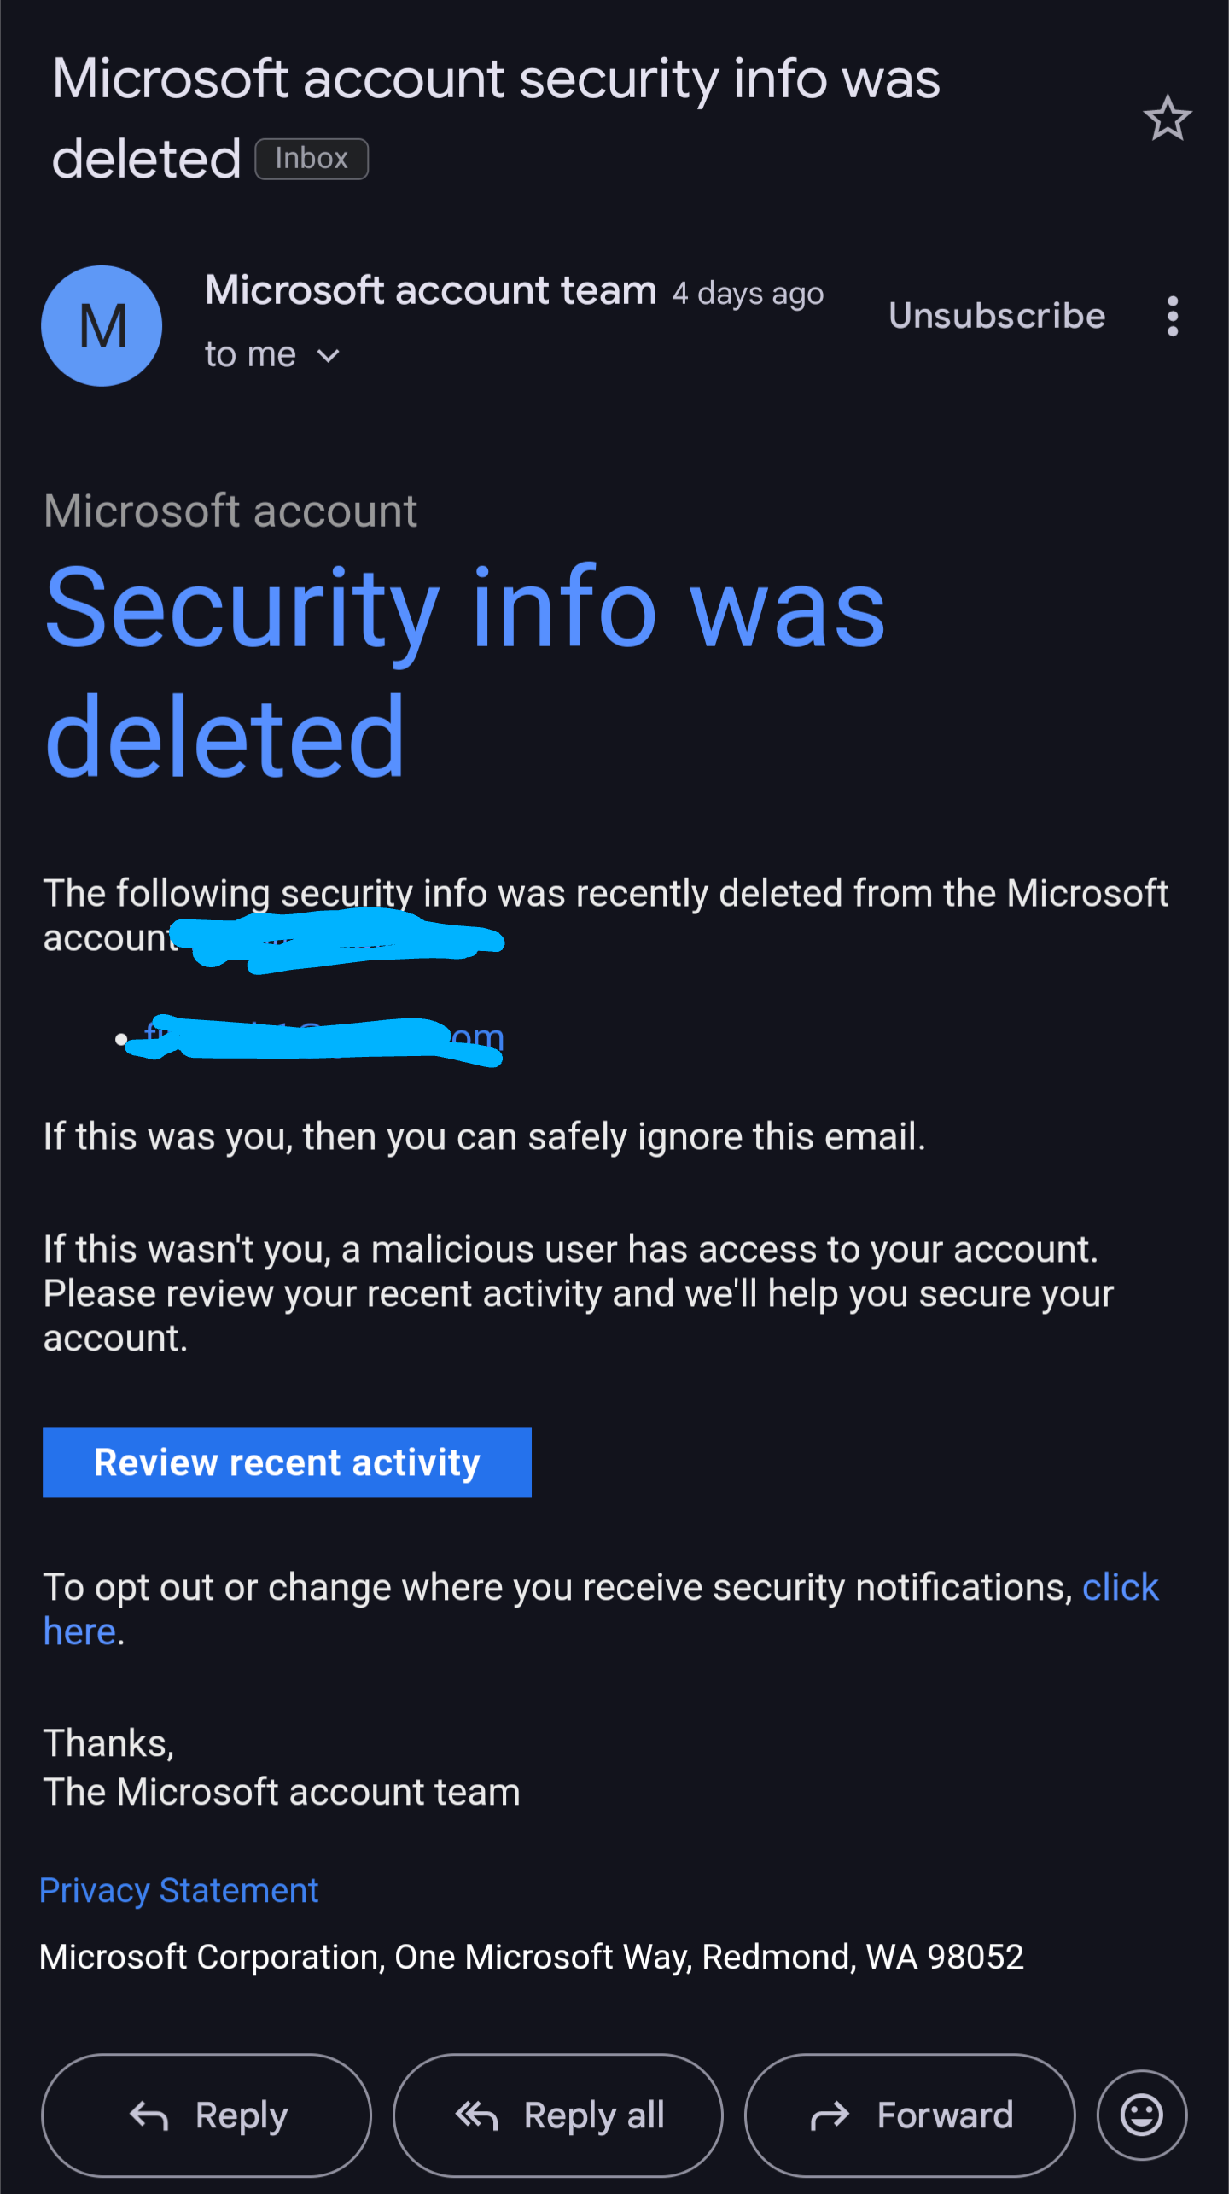Follow the 'click here' opt-out link

(x=1120, y=1588)
